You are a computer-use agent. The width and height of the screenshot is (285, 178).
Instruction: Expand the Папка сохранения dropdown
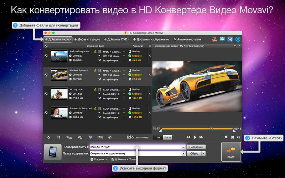(184, 154)
